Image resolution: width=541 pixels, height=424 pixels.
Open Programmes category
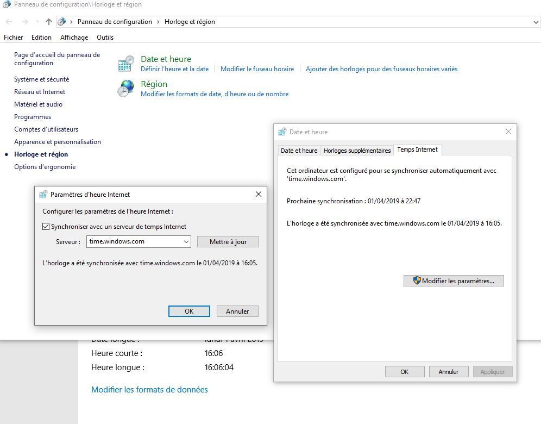point(33,117)
